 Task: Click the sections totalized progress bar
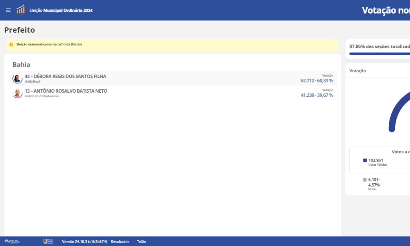pos(380,54)
